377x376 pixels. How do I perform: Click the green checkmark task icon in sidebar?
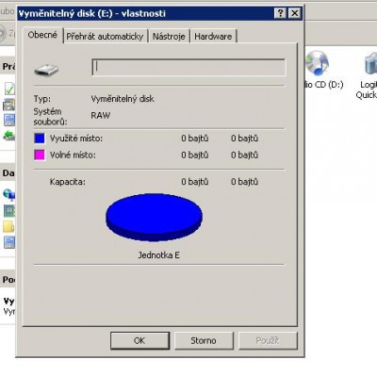pyautogui.click(x=9, y=89)
